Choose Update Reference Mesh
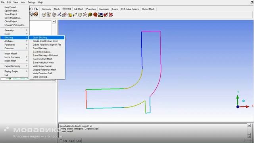 [47, 70]
